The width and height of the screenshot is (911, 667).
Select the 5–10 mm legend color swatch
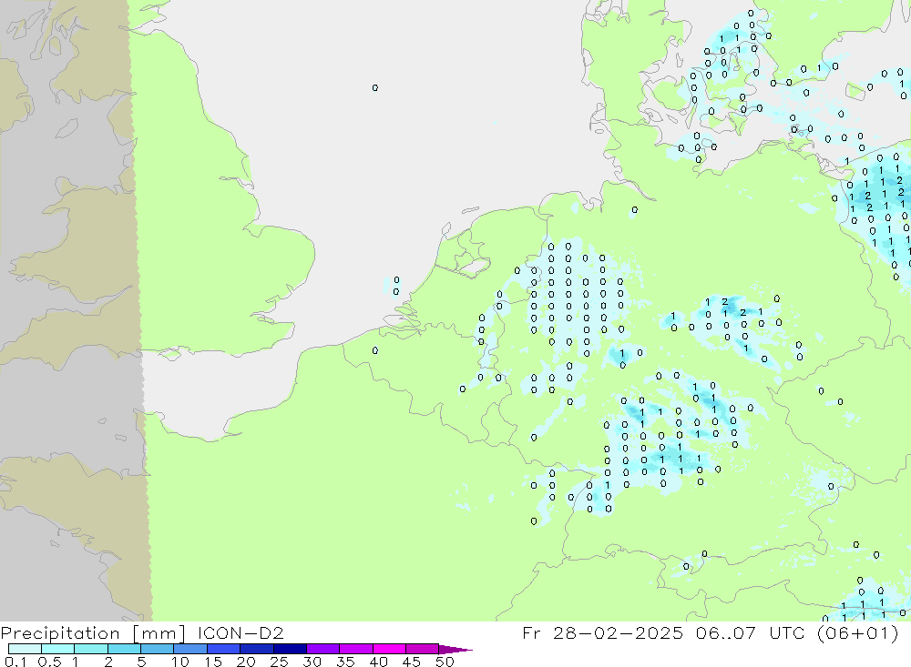tap(158, 649)
